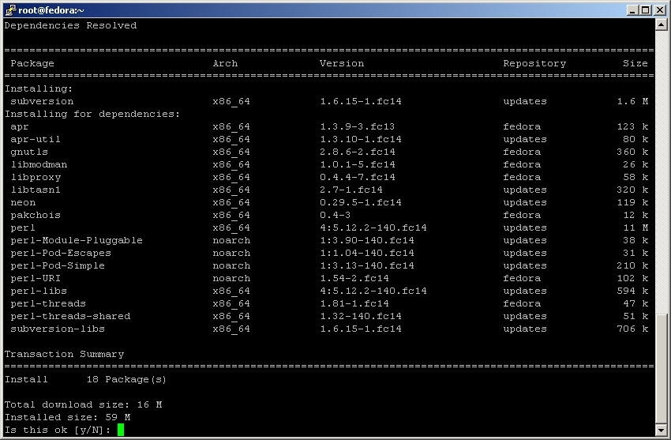Click size '123 k' of apr

[x=632, y=126]
